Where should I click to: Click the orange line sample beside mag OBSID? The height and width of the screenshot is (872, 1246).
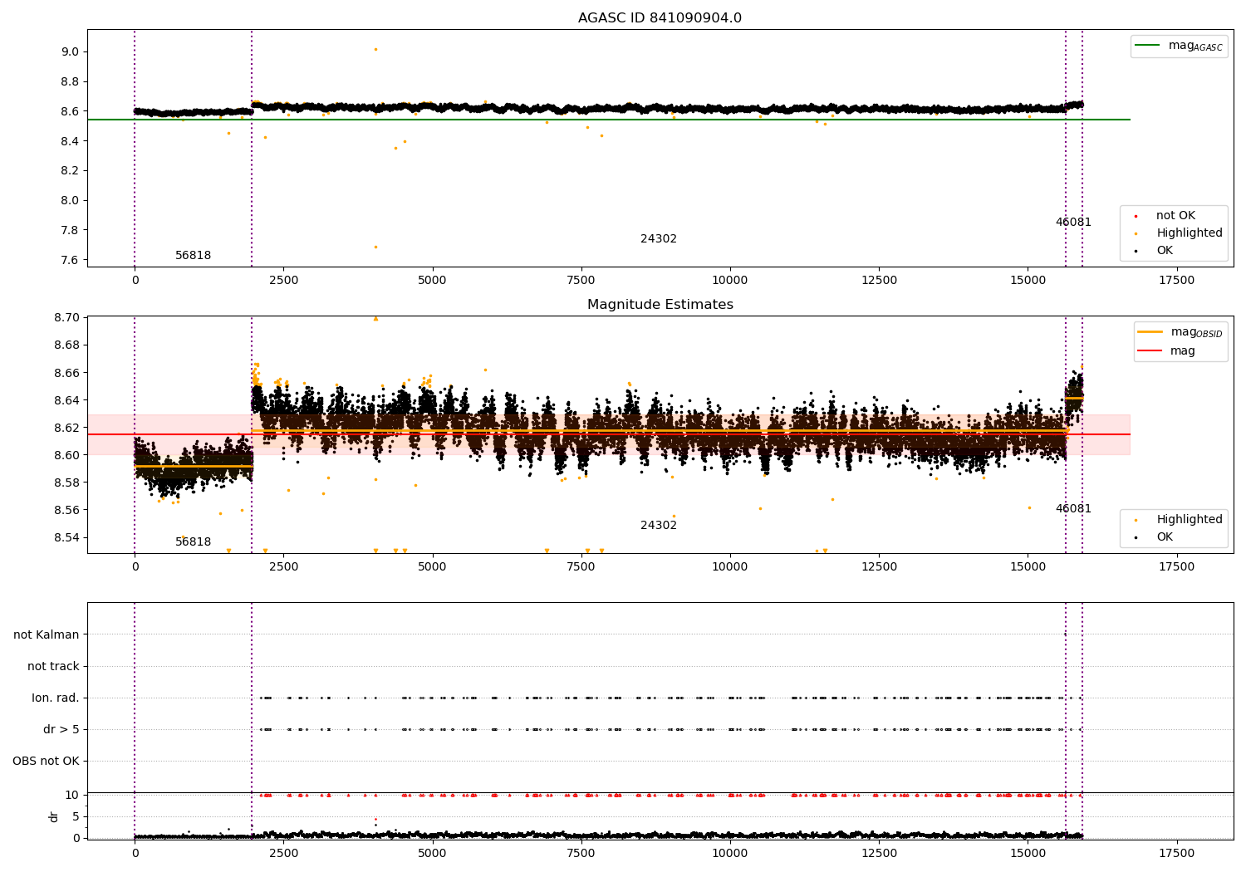click(x=1150, y=332)
